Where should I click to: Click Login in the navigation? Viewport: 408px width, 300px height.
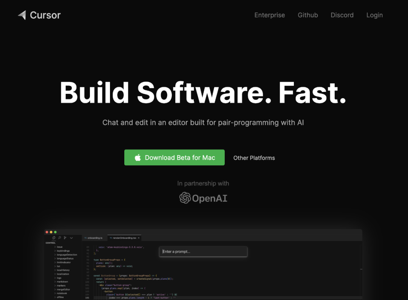[x=374, y=15]
